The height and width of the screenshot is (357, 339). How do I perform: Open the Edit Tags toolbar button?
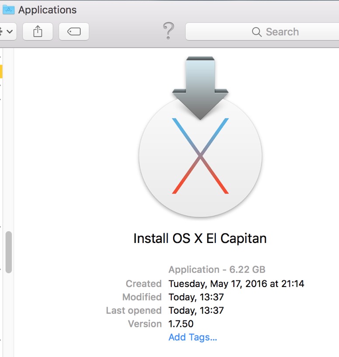(74, 31)
